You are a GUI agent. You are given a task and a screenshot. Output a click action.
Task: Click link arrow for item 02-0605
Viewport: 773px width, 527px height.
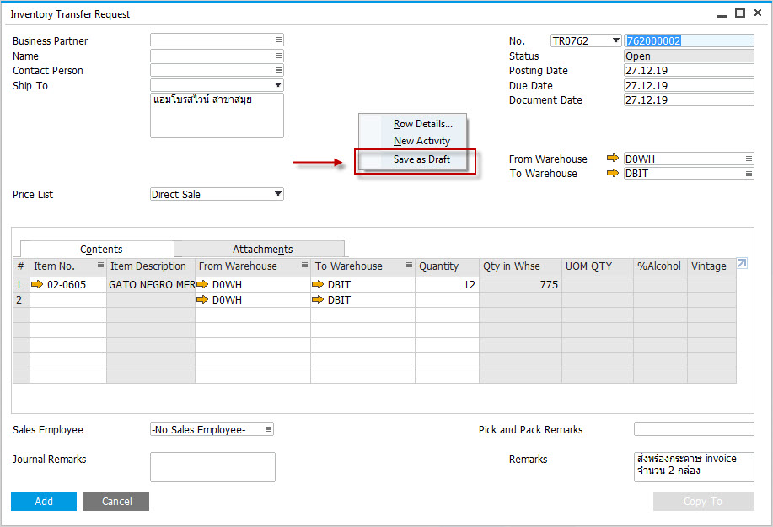click(x=37, y=284)
